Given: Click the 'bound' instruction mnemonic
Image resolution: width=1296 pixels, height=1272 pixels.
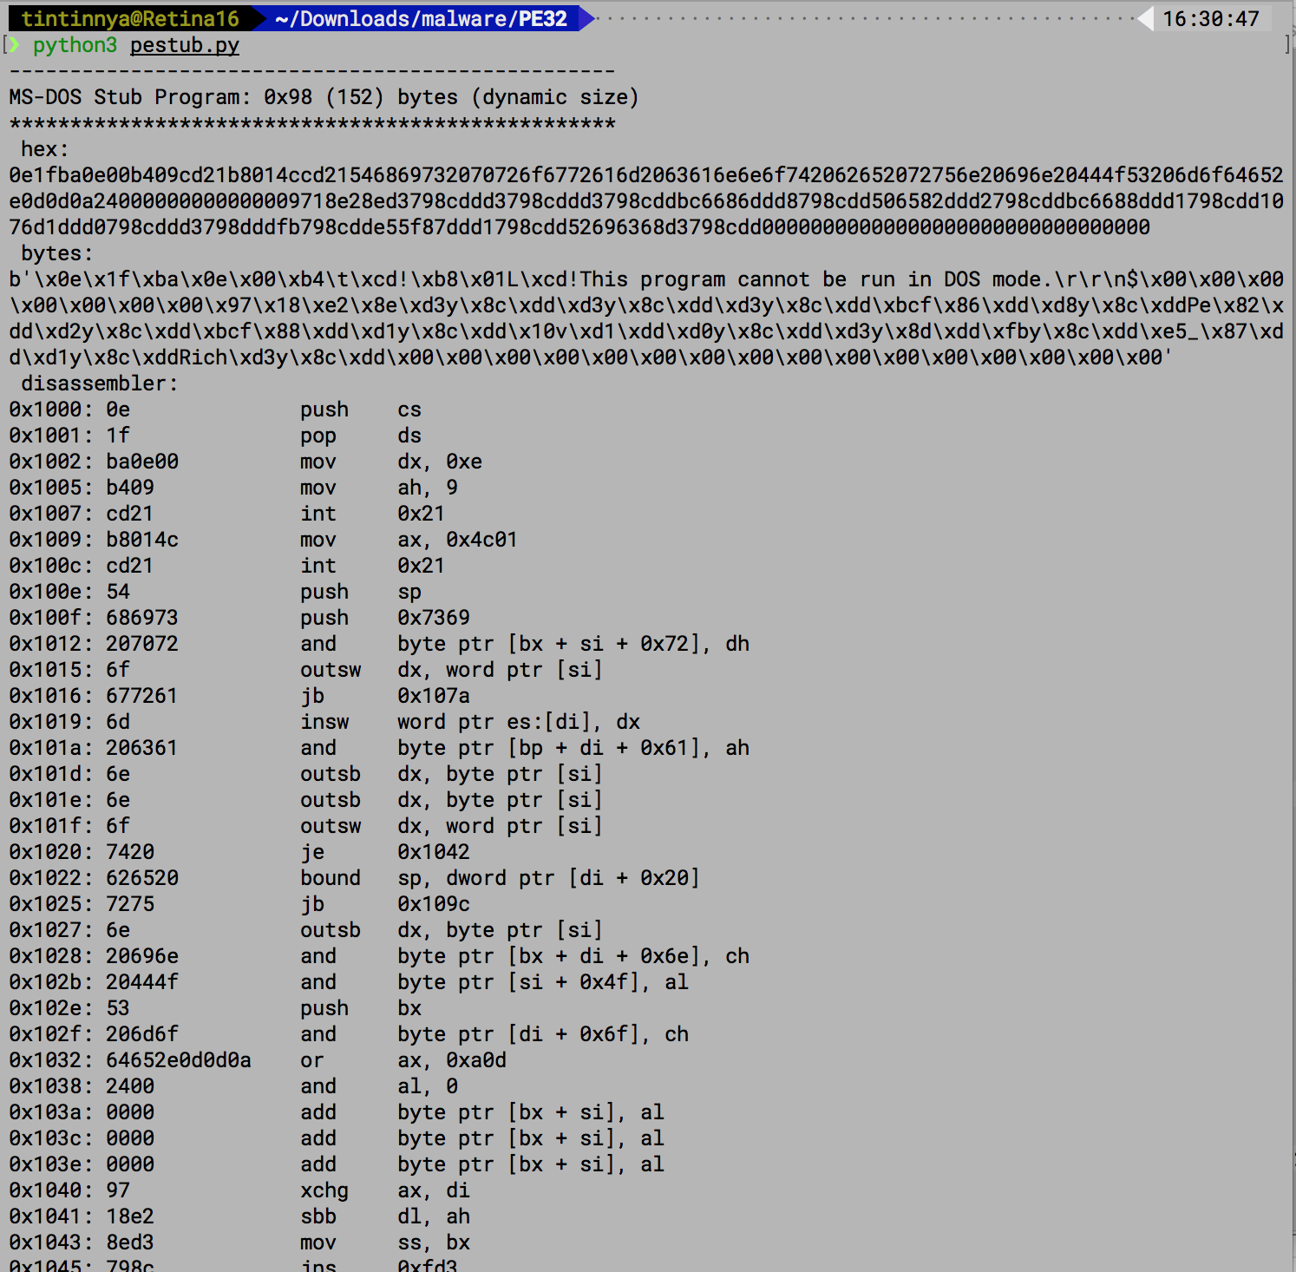Looking at the screenshot, I should pyautogui.click(x=330, y=878).
